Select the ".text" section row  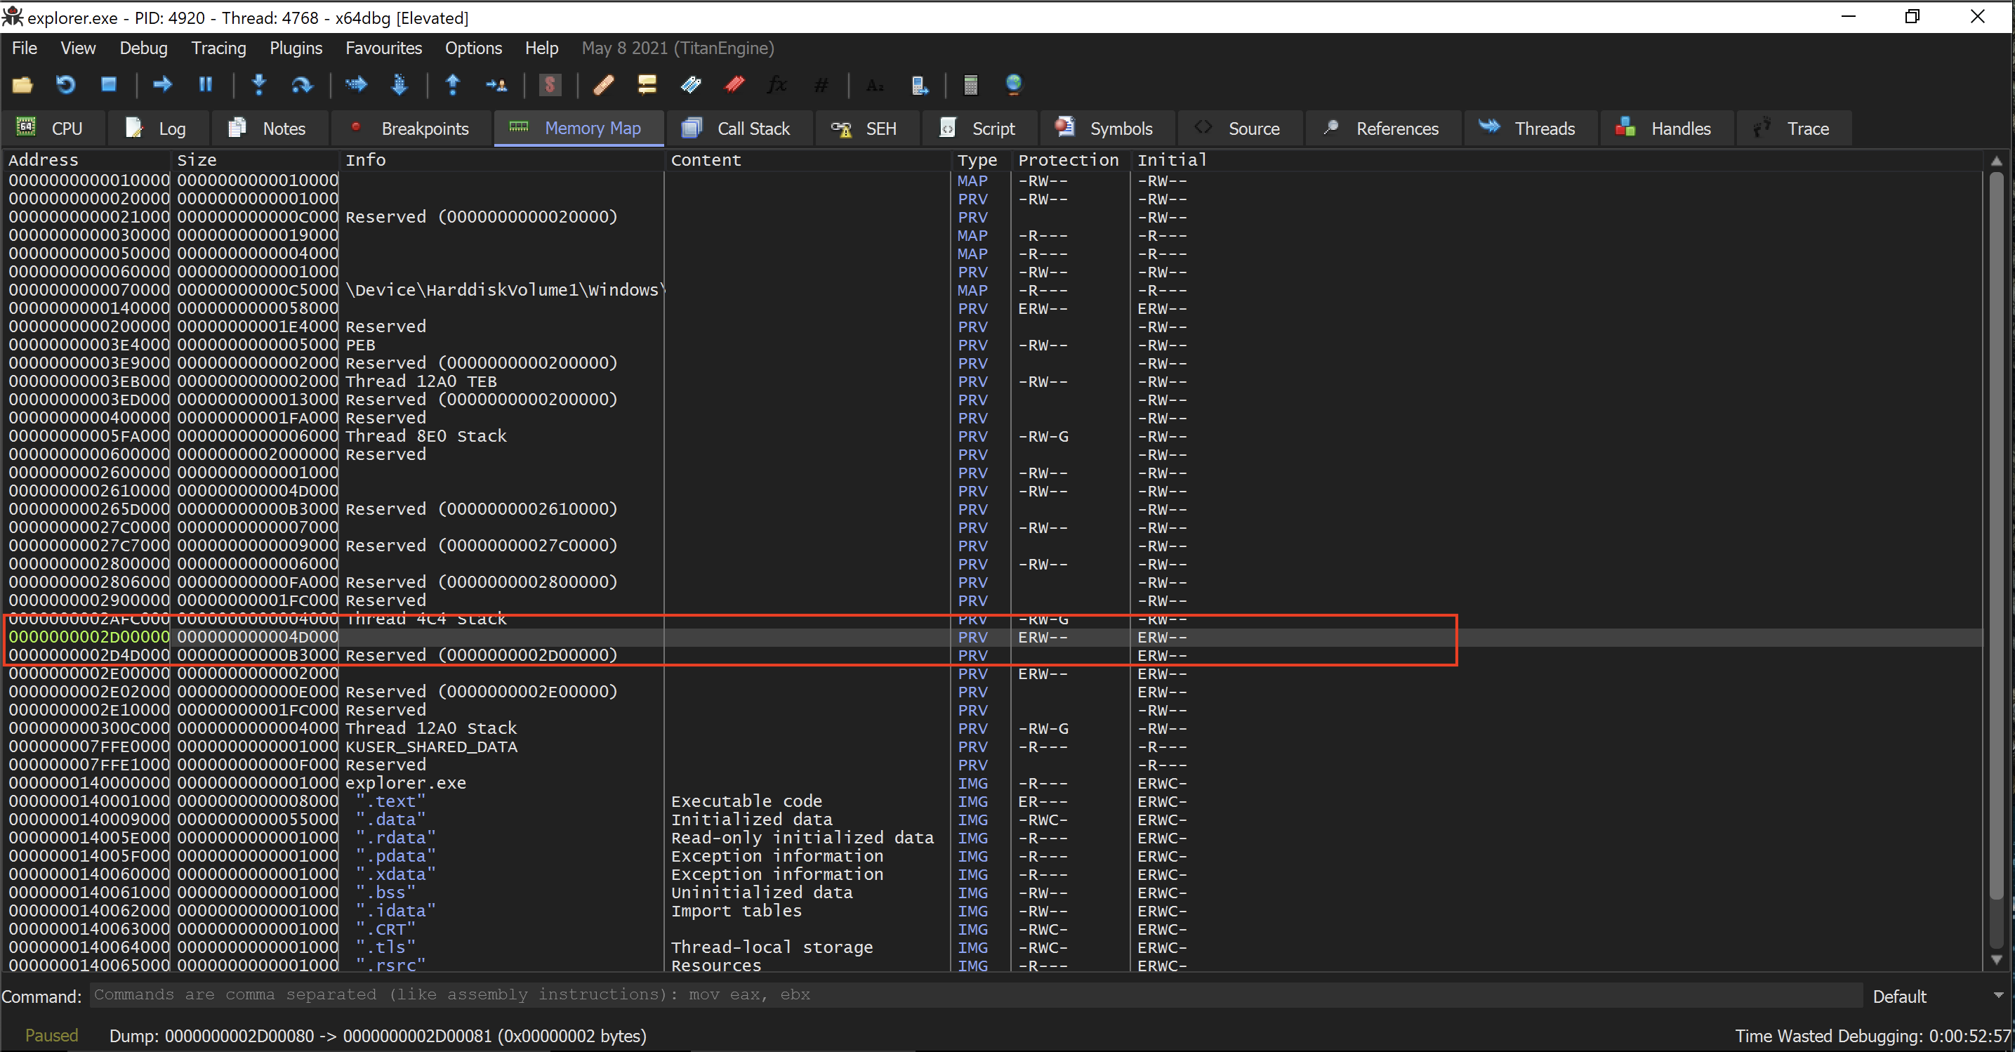(x=992, y=801)
